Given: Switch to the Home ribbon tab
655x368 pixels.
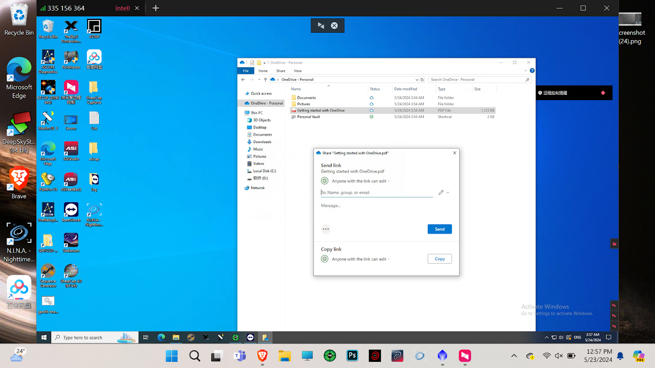Looking at the screenshot, I should [263, 71].
